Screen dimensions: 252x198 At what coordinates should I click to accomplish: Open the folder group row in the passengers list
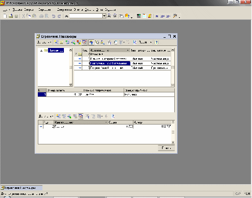pyautogui.click(x=122, y=54)
